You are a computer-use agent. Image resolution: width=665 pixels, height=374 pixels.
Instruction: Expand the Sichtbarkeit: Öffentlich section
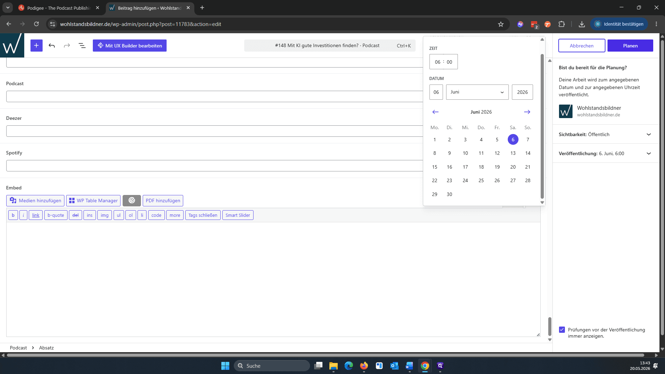[x=605, y=134]
